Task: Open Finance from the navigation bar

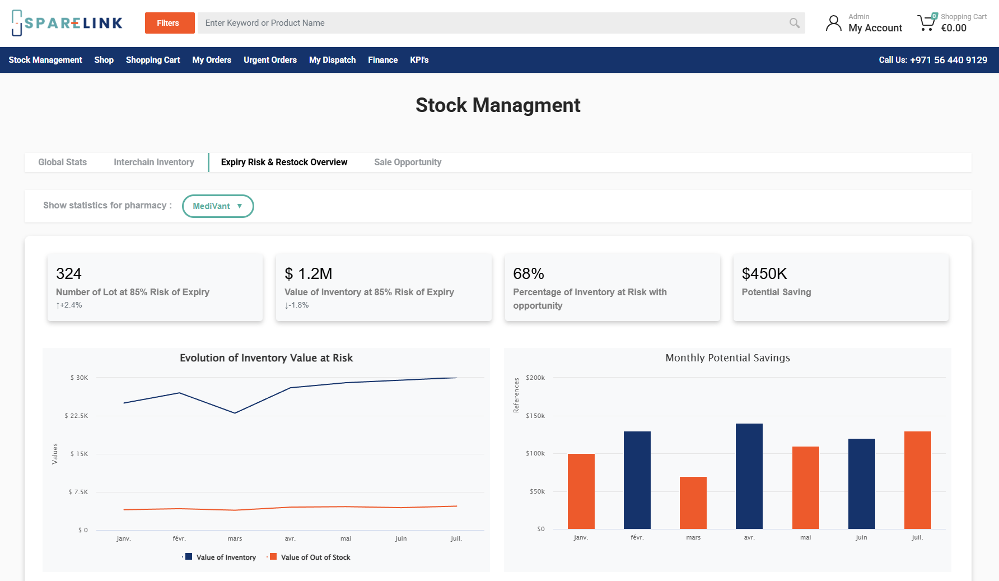Action: tap(382, 60)
